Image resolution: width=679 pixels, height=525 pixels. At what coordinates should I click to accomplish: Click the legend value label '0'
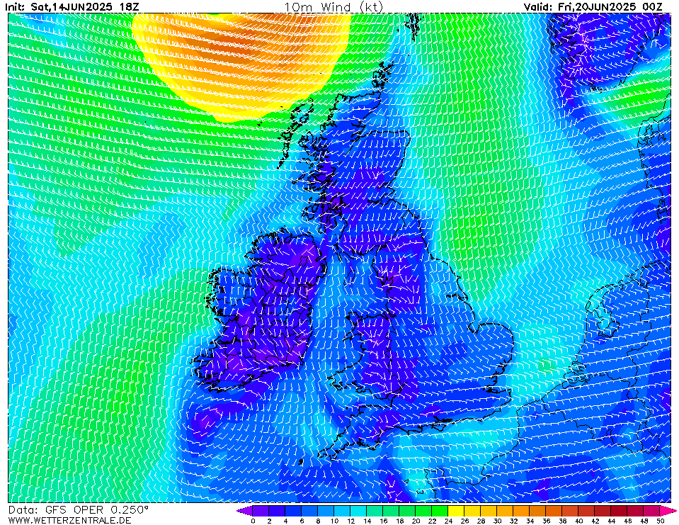pos(253,521)
